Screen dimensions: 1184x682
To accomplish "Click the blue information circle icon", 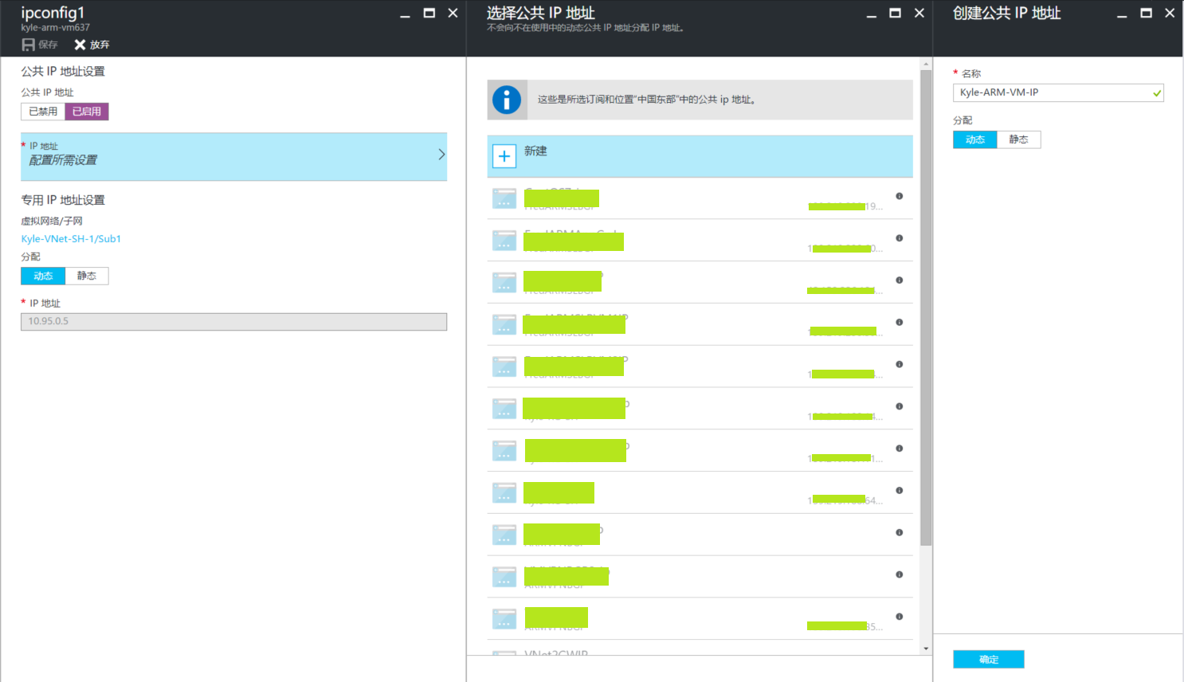I will tap(507, 100).
